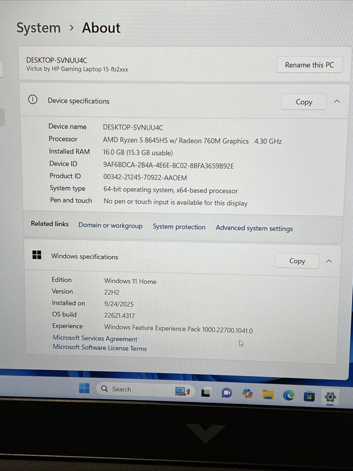This screenshot has height=471, width=353.
Task: Open System protection link
Action: [x=179, y=227]
